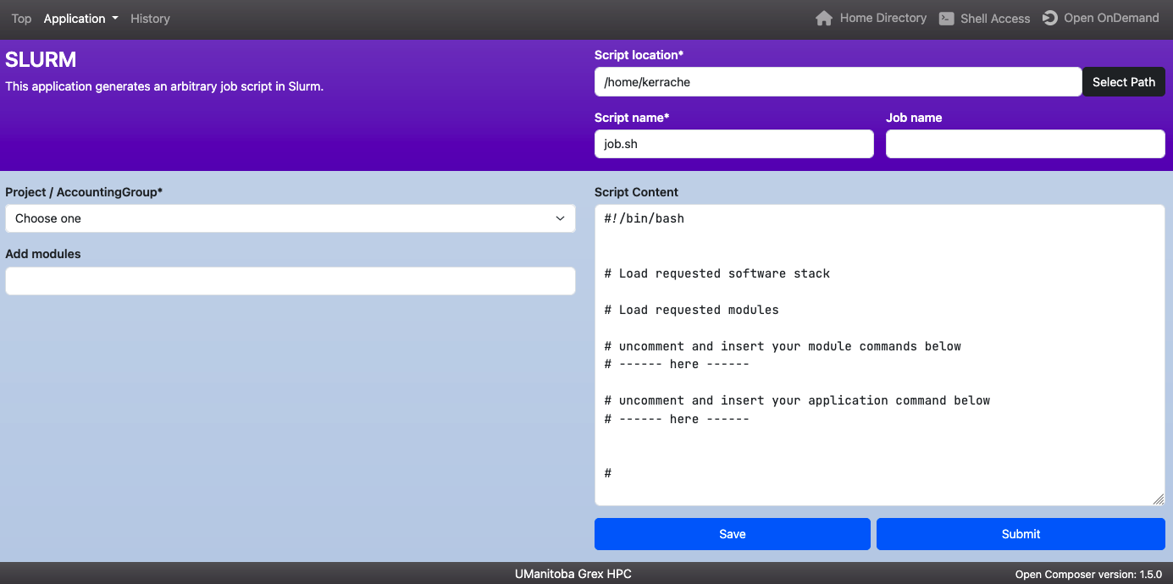Open the History page
The image size is (1173, 584).
click(x=150, y=19)
